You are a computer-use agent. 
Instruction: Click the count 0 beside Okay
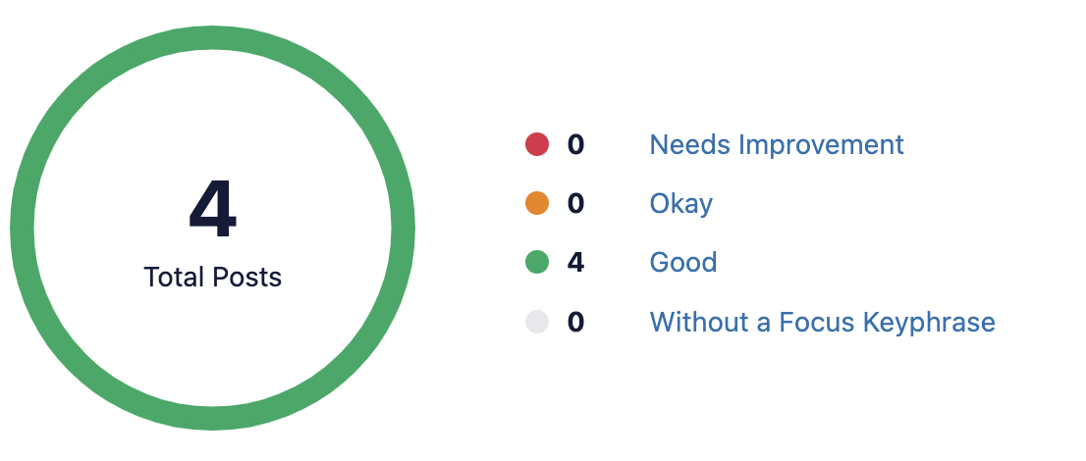[x=575, y=203]
